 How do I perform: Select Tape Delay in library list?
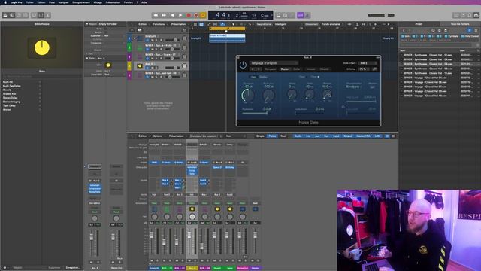[x=9, y=105]
